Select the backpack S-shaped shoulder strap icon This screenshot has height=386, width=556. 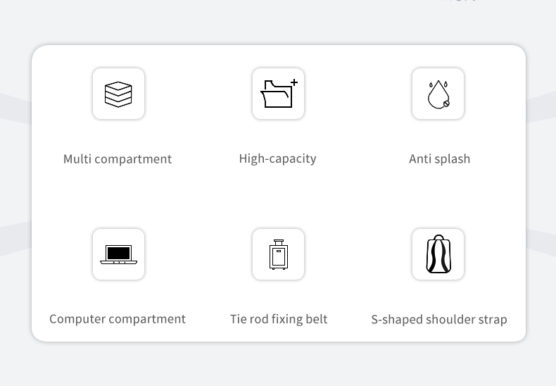coord(438,254)
